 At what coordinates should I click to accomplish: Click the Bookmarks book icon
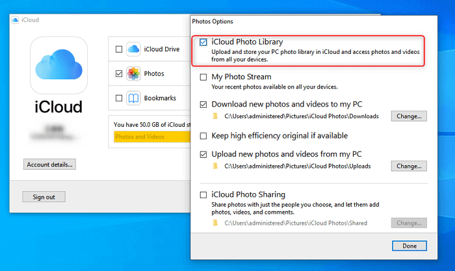point(133,98)
